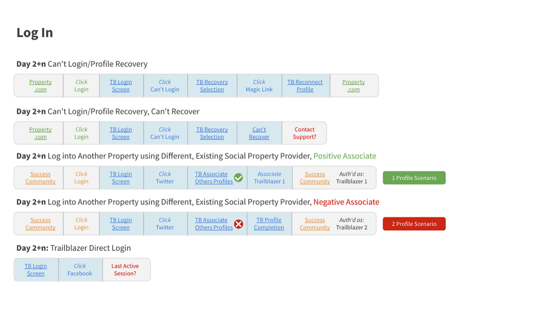Open TB Associate Others Profiles in Negative row
Viewport: 553px width, 311px height.
click(213, 224)
